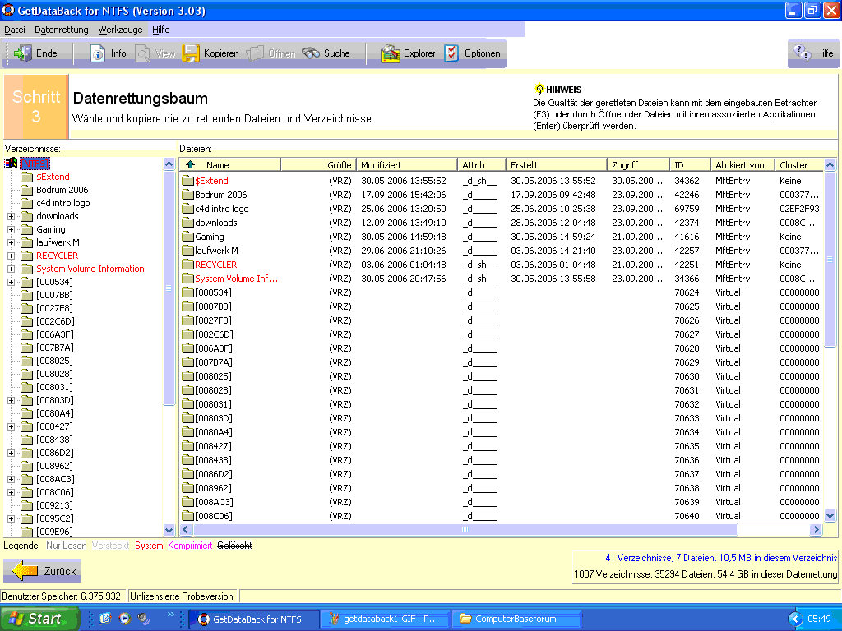Open the Datenrettung menu
The width and height of the screenshot is (842, 631).
pyautogui.click(x=61, y=30)
